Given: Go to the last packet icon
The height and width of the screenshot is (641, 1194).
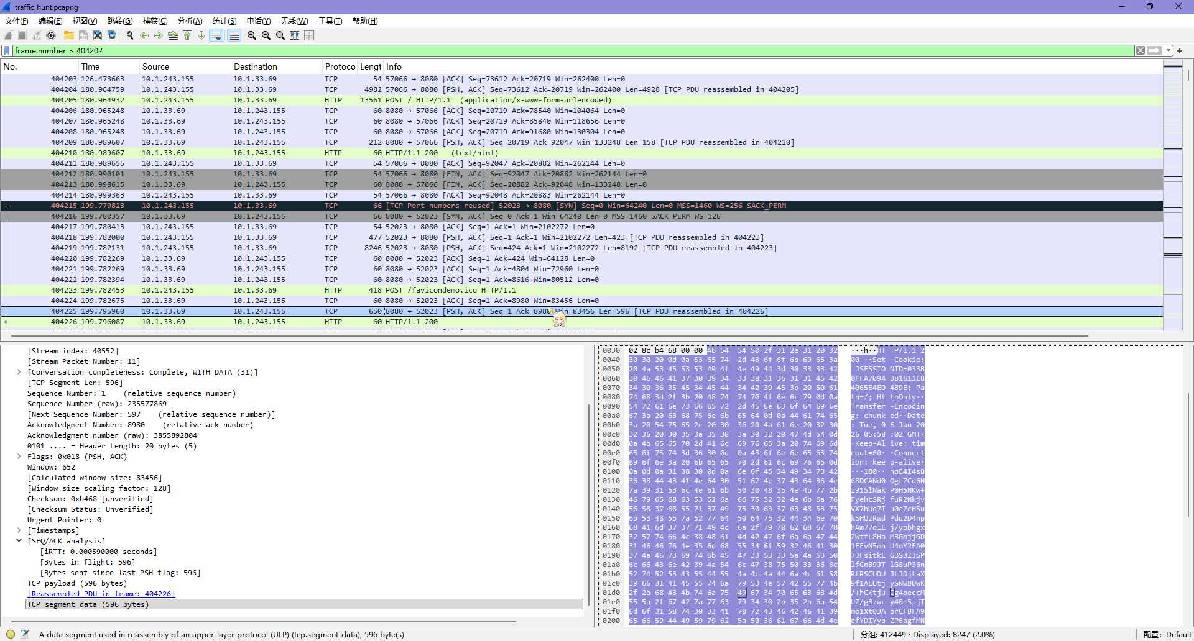Looking at the screenshot, I should [201, 35].
